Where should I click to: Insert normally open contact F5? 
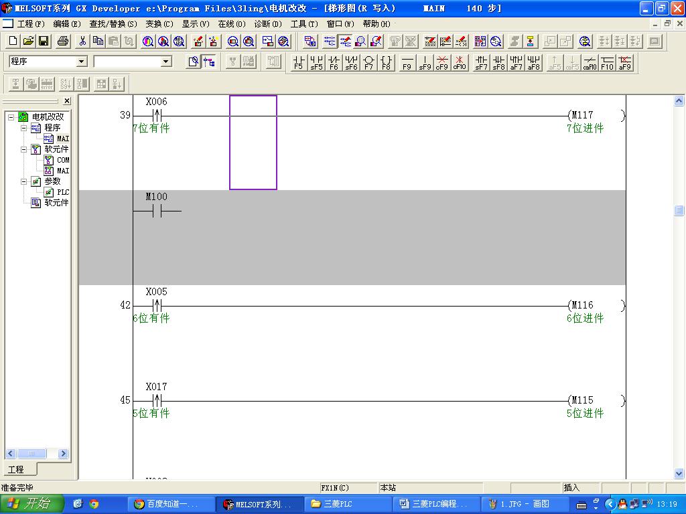299,63
